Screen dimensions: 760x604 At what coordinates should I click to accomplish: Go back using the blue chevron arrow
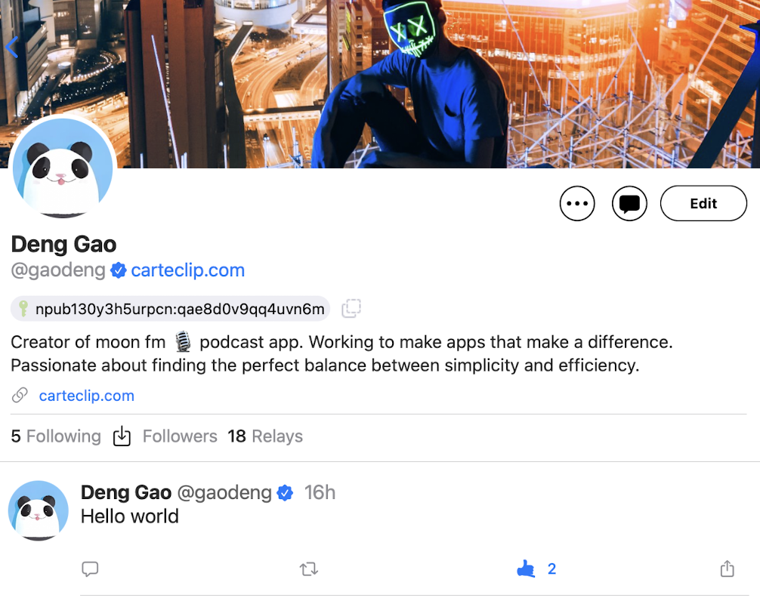point(12,47)
